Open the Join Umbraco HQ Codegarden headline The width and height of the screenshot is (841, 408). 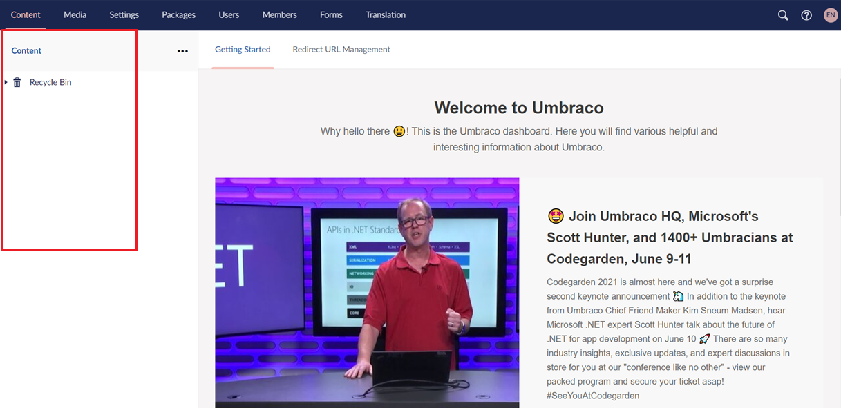click(x=670, y=237)
